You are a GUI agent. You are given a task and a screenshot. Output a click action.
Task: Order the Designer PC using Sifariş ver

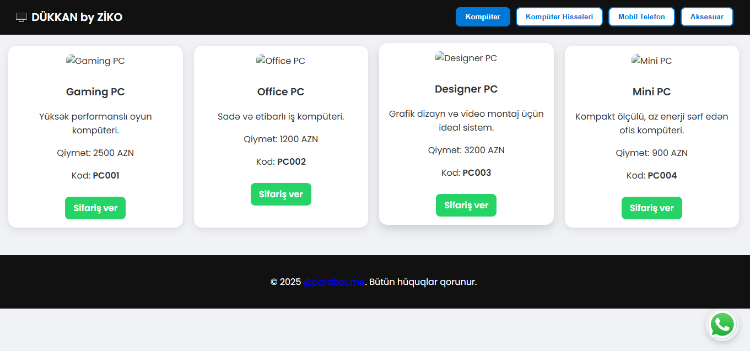click(466, 206)
